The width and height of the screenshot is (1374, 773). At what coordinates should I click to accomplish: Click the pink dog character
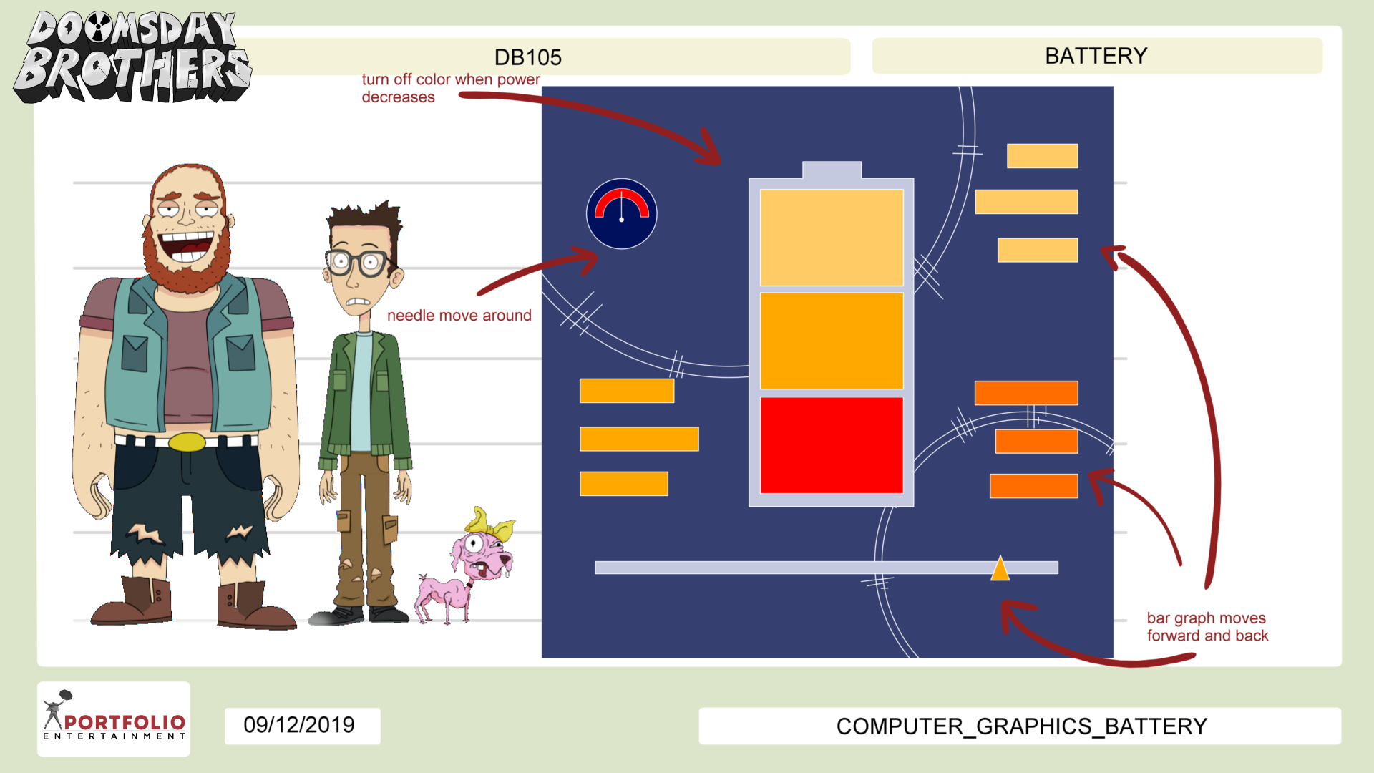(x=465, y=565)
